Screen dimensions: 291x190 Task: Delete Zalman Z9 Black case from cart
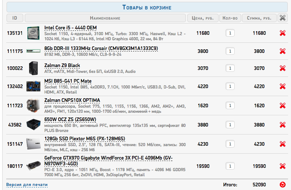click(x=283, y=68)
